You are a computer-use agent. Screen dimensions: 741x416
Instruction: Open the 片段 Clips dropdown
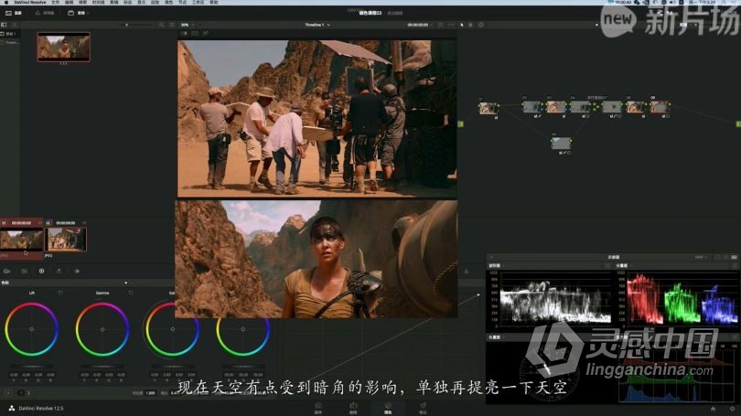[79, 13]
